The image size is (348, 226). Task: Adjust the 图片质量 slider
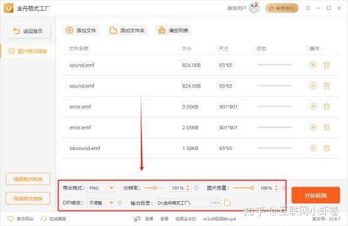(243, 188)
